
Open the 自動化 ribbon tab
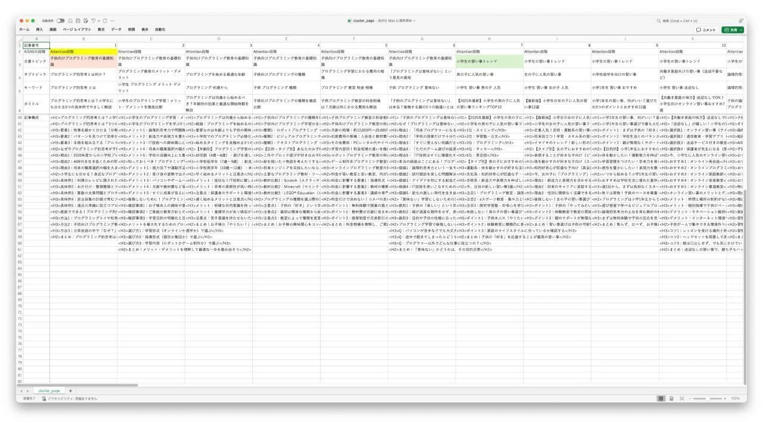click(x=160, y=29)
